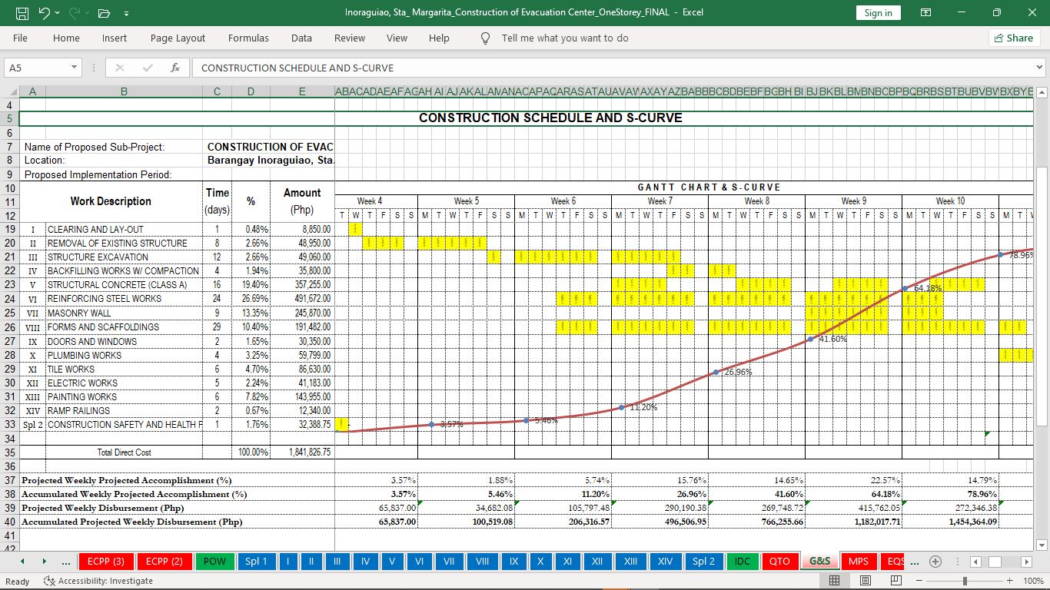Switch to the Home ribbon tab
1050x590 pixels.
(x=66, y=38)
